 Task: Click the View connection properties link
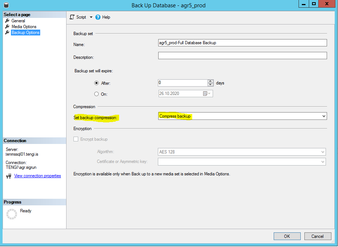pyautogui.click(x=38, y=176)
